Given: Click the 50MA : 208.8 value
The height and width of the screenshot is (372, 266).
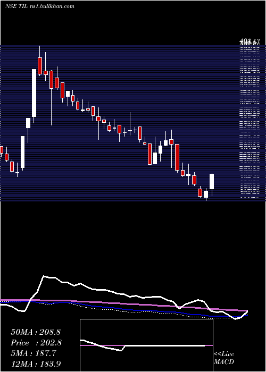Looking at the screenshot, I should [37, 332].
